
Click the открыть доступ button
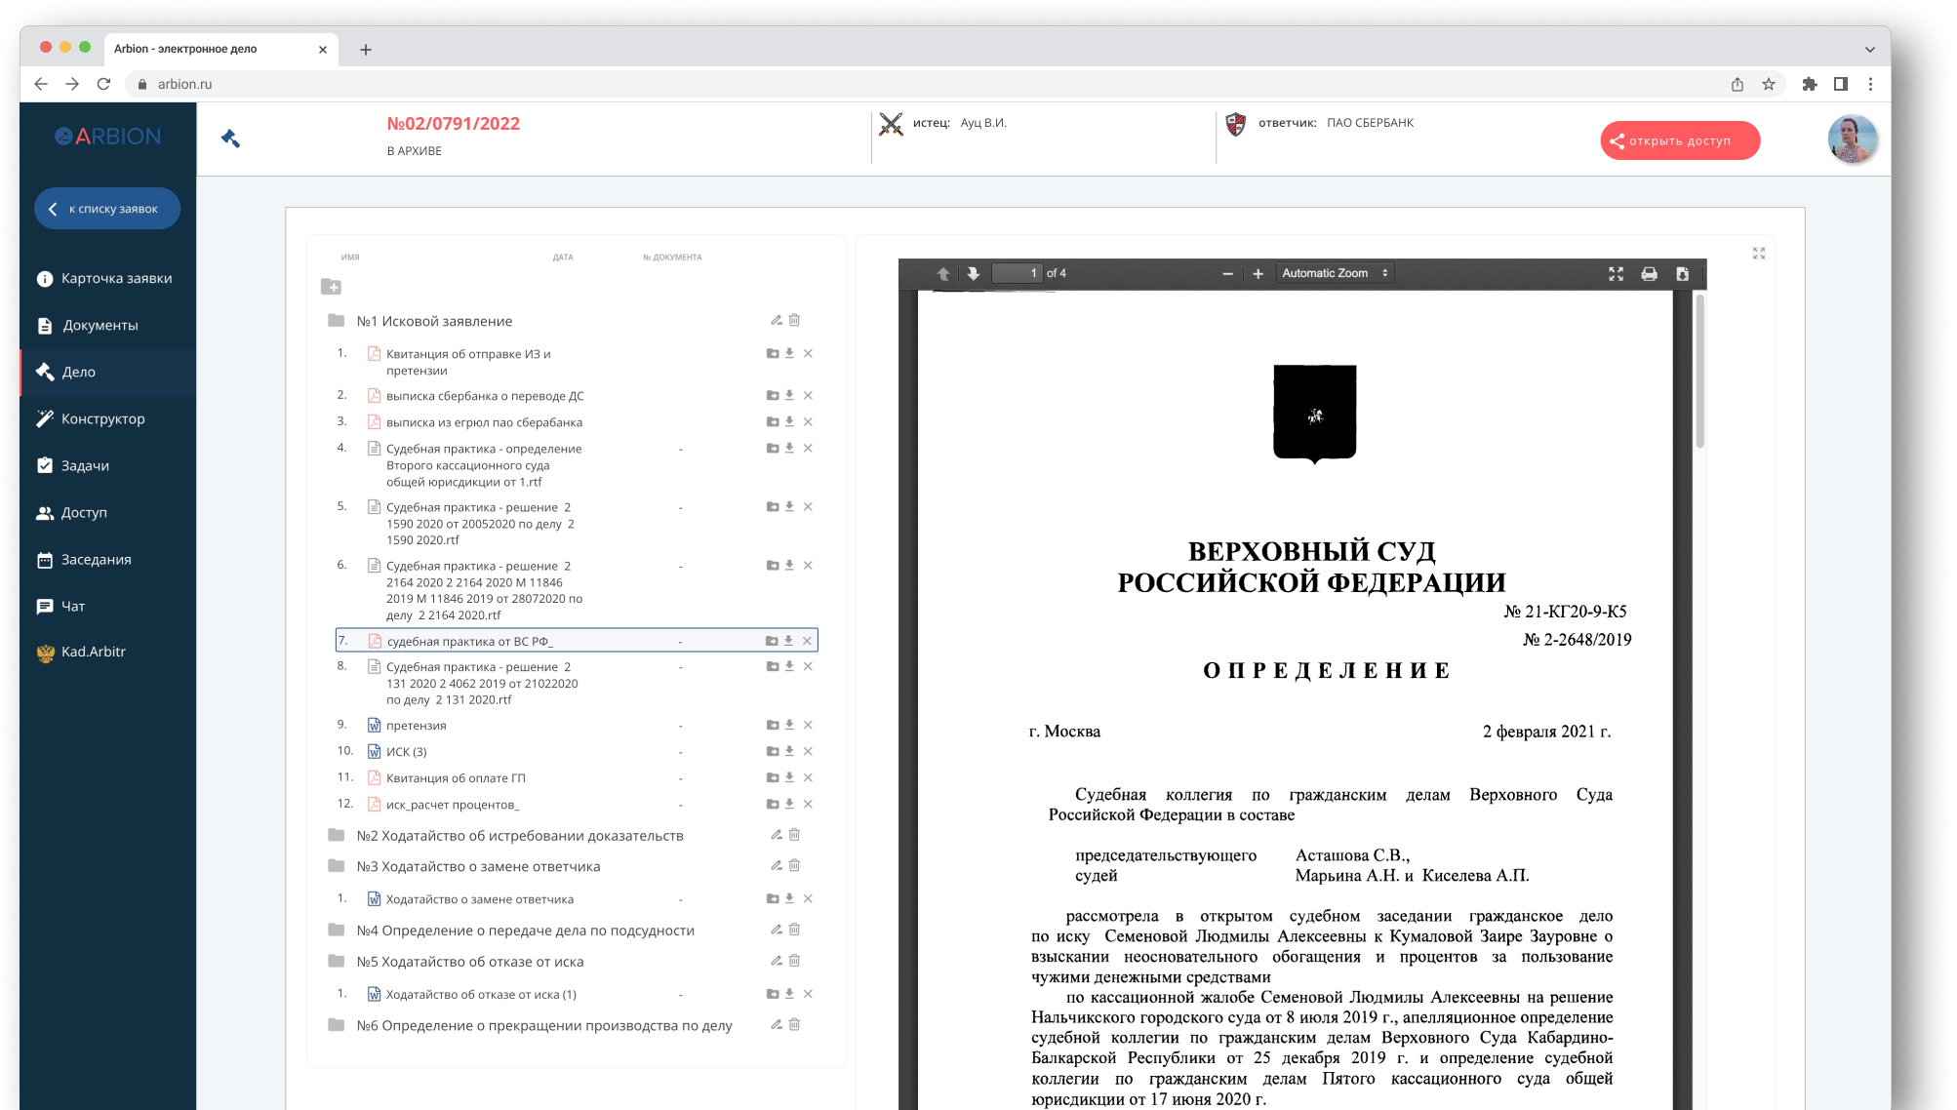tap(1679, 140)
